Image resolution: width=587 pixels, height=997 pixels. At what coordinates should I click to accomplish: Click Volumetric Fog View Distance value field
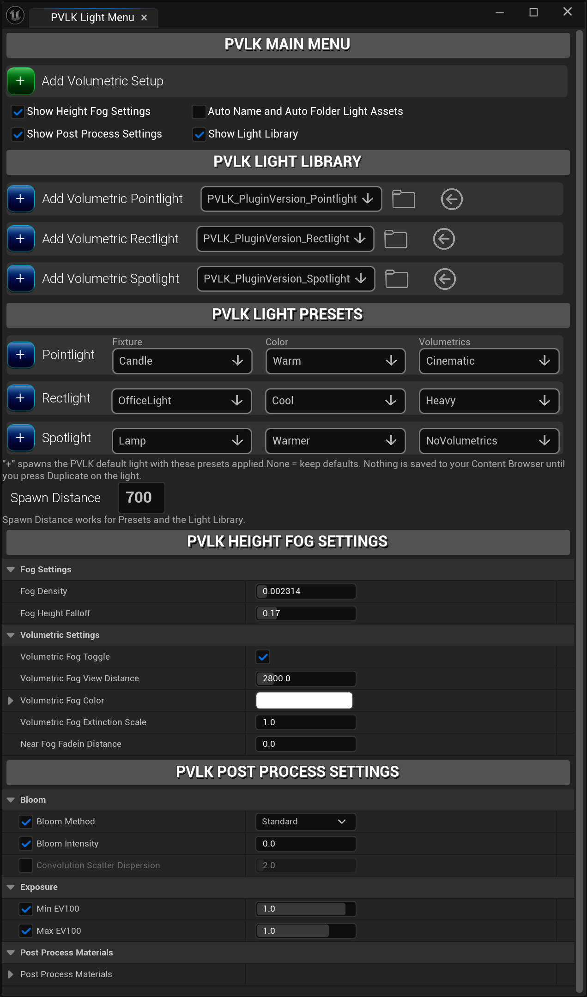[306, 679]
